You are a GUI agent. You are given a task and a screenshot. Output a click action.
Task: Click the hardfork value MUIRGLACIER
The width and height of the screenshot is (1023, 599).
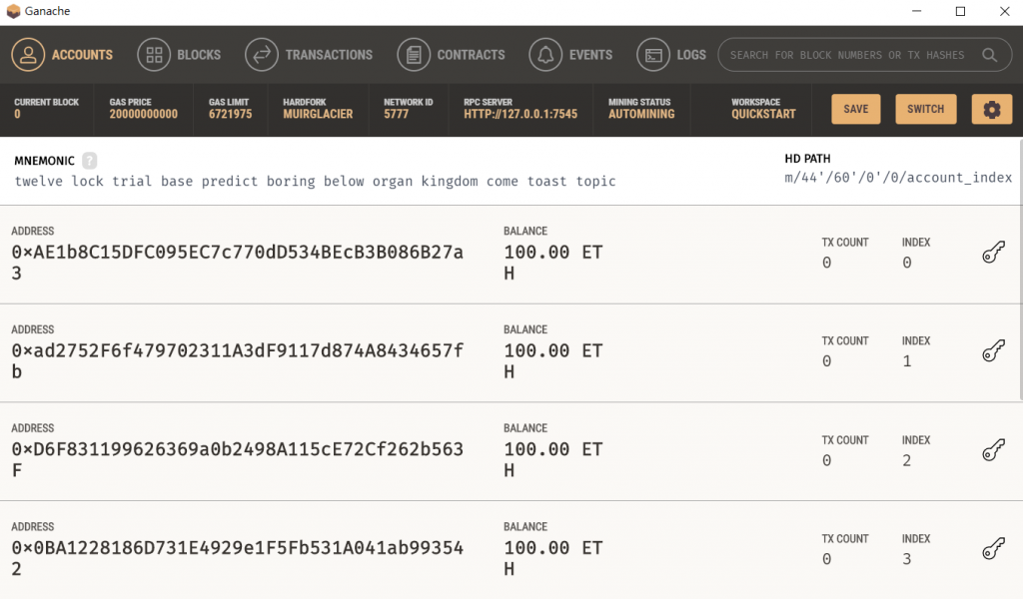318,114
